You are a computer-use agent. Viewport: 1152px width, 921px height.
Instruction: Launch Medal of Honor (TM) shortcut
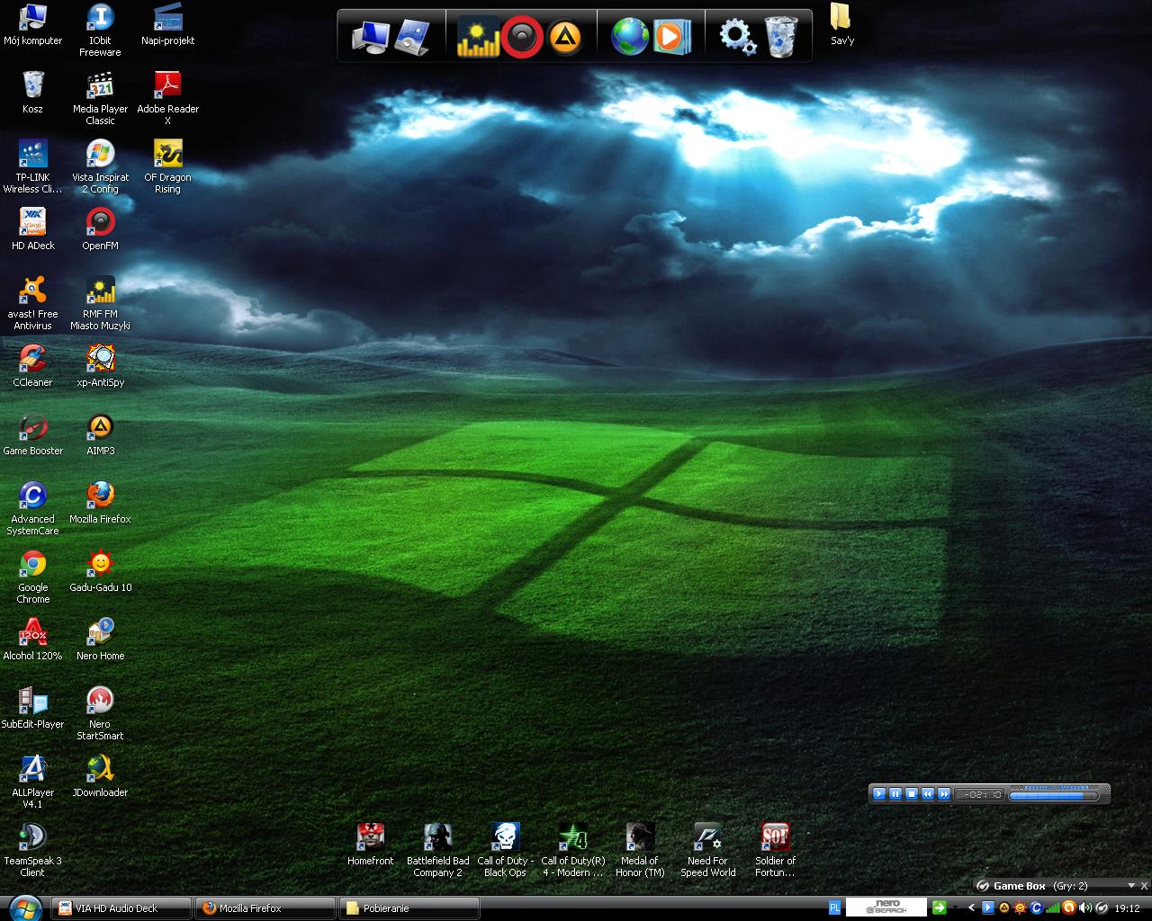coord(640,850)
